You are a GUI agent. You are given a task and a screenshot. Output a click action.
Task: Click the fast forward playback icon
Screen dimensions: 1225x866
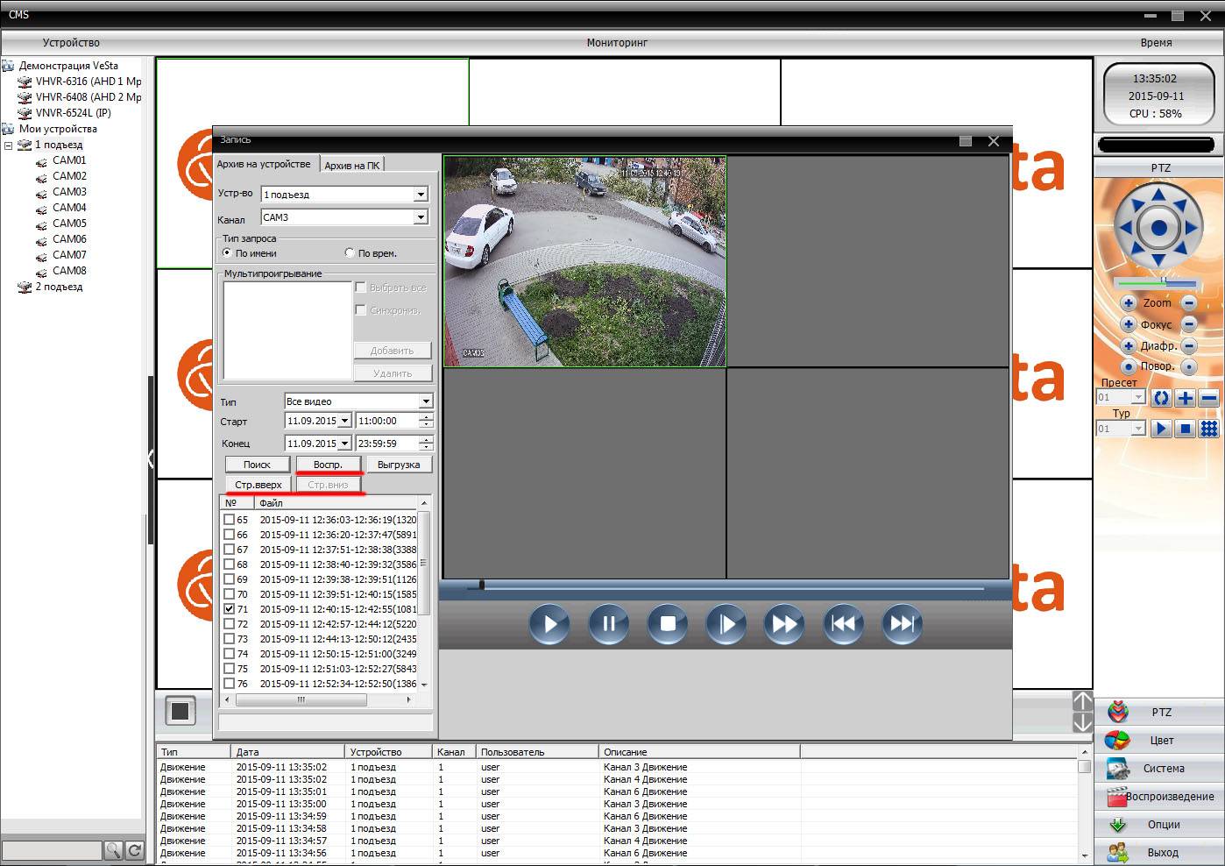click(784, 624)
